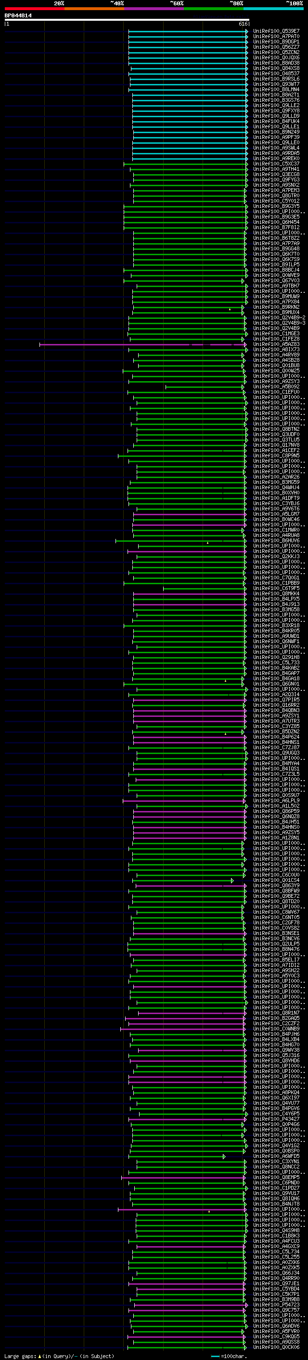This screenshot has height=1360, width=308.
Task: Click UniRef100_A9TH41 label
Action: point(276,169)
